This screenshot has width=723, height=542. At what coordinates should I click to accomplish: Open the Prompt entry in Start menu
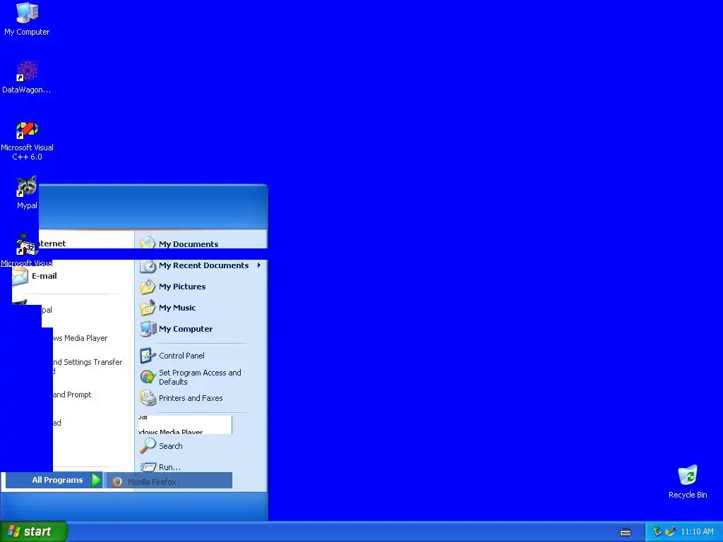(x=72, y=395)
